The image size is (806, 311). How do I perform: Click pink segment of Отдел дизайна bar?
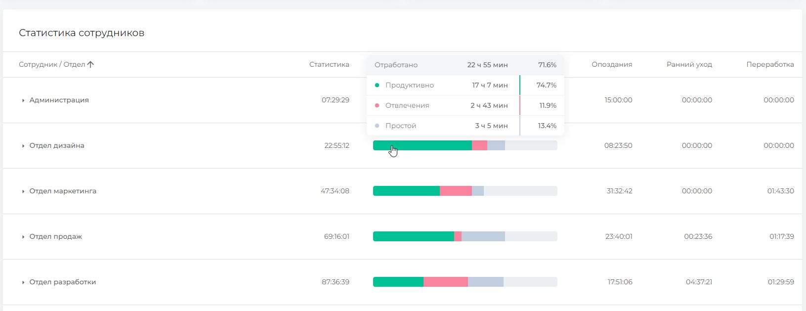pyautogui.click(x=479, y=145)
